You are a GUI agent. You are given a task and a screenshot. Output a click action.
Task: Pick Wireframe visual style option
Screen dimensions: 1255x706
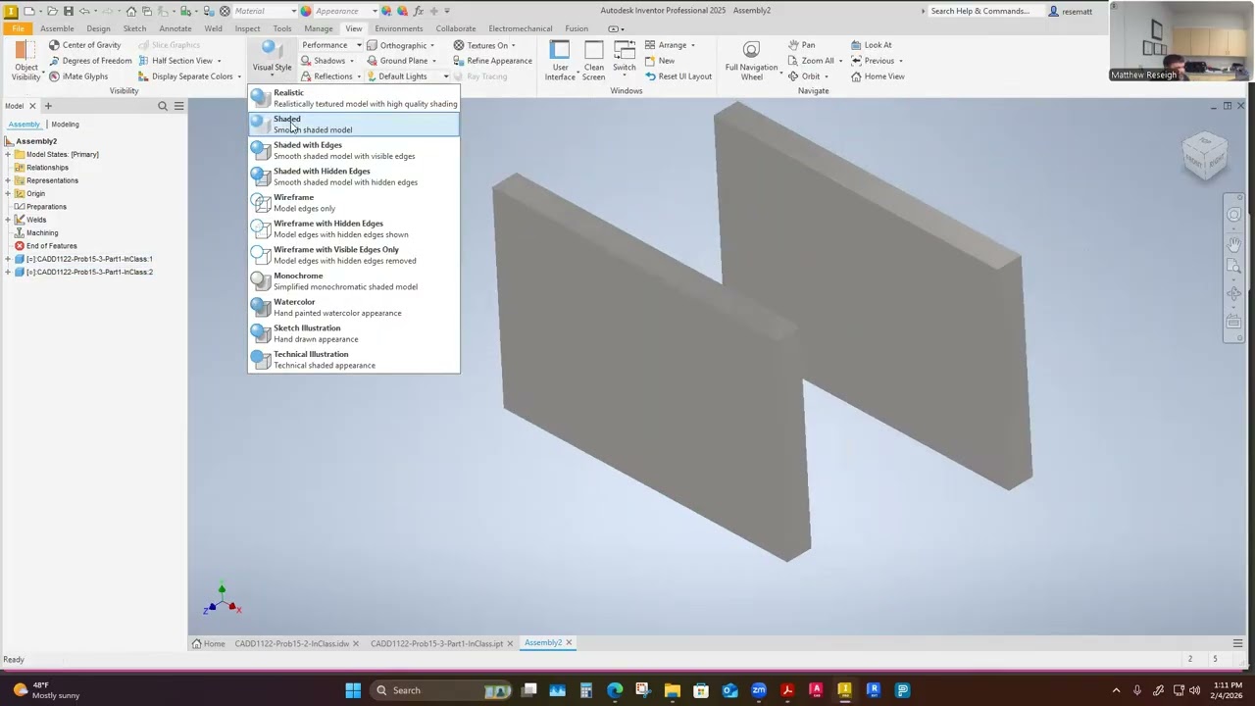click(353, 203)
